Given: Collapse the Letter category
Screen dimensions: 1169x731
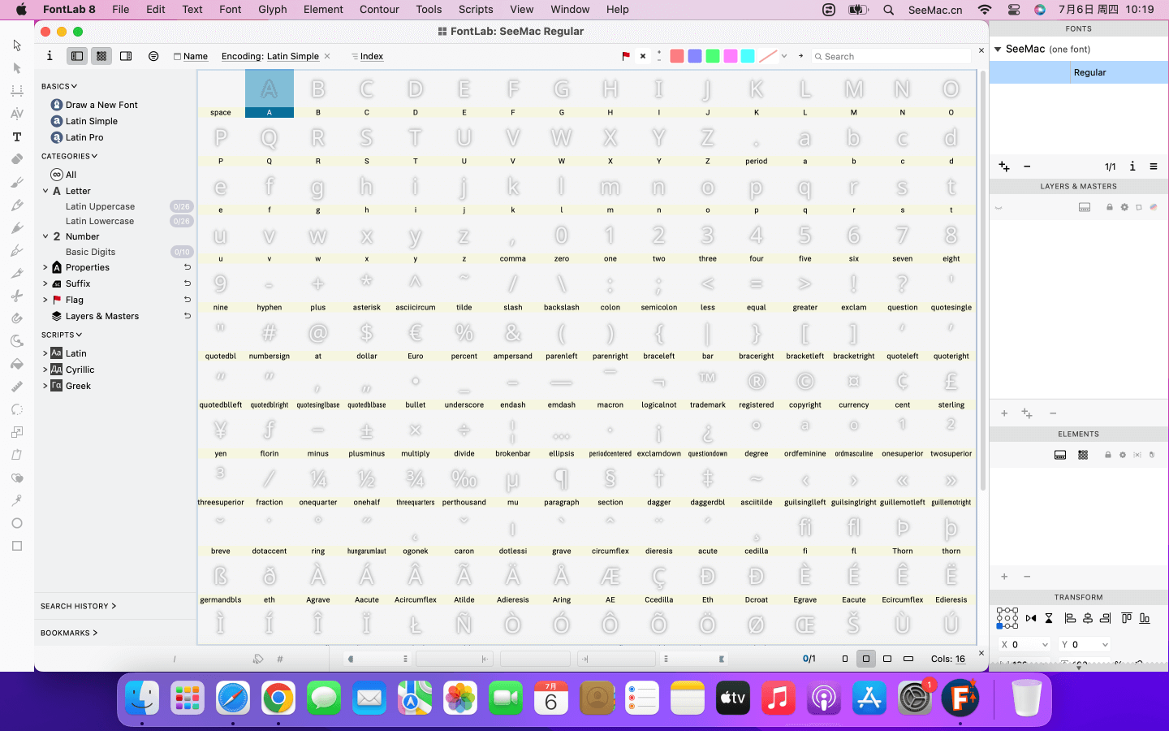Looking at the screenshot, I should [x=45, y=191].
